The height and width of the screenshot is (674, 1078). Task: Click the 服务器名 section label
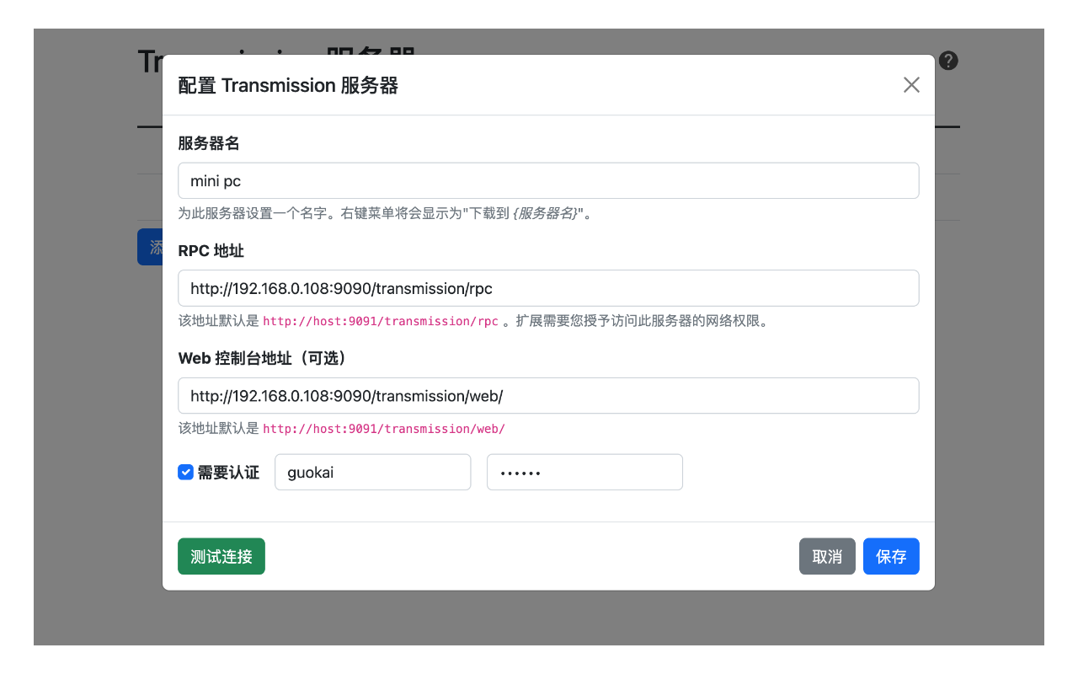[207, 143]
